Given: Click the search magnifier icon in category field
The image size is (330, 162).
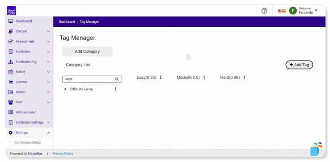Looking at the screenshot, I should pyautogui.click(x=117, y=79).
